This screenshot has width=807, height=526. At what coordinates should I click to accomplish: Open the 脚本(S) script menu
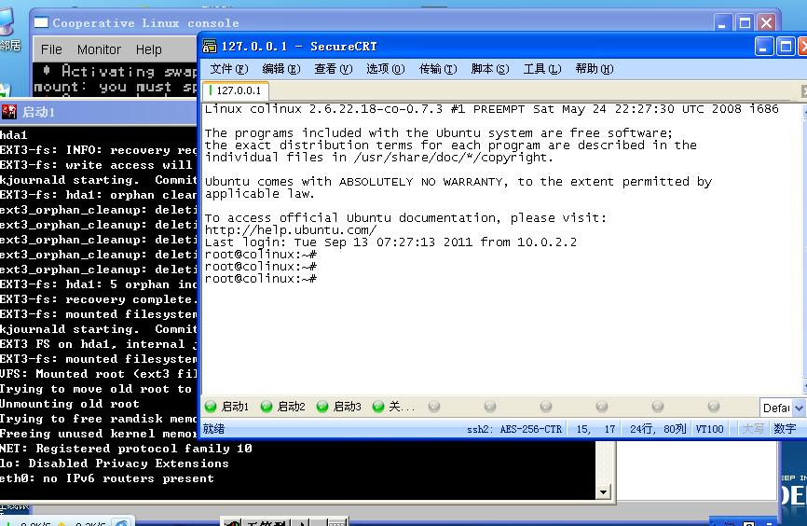489,69
